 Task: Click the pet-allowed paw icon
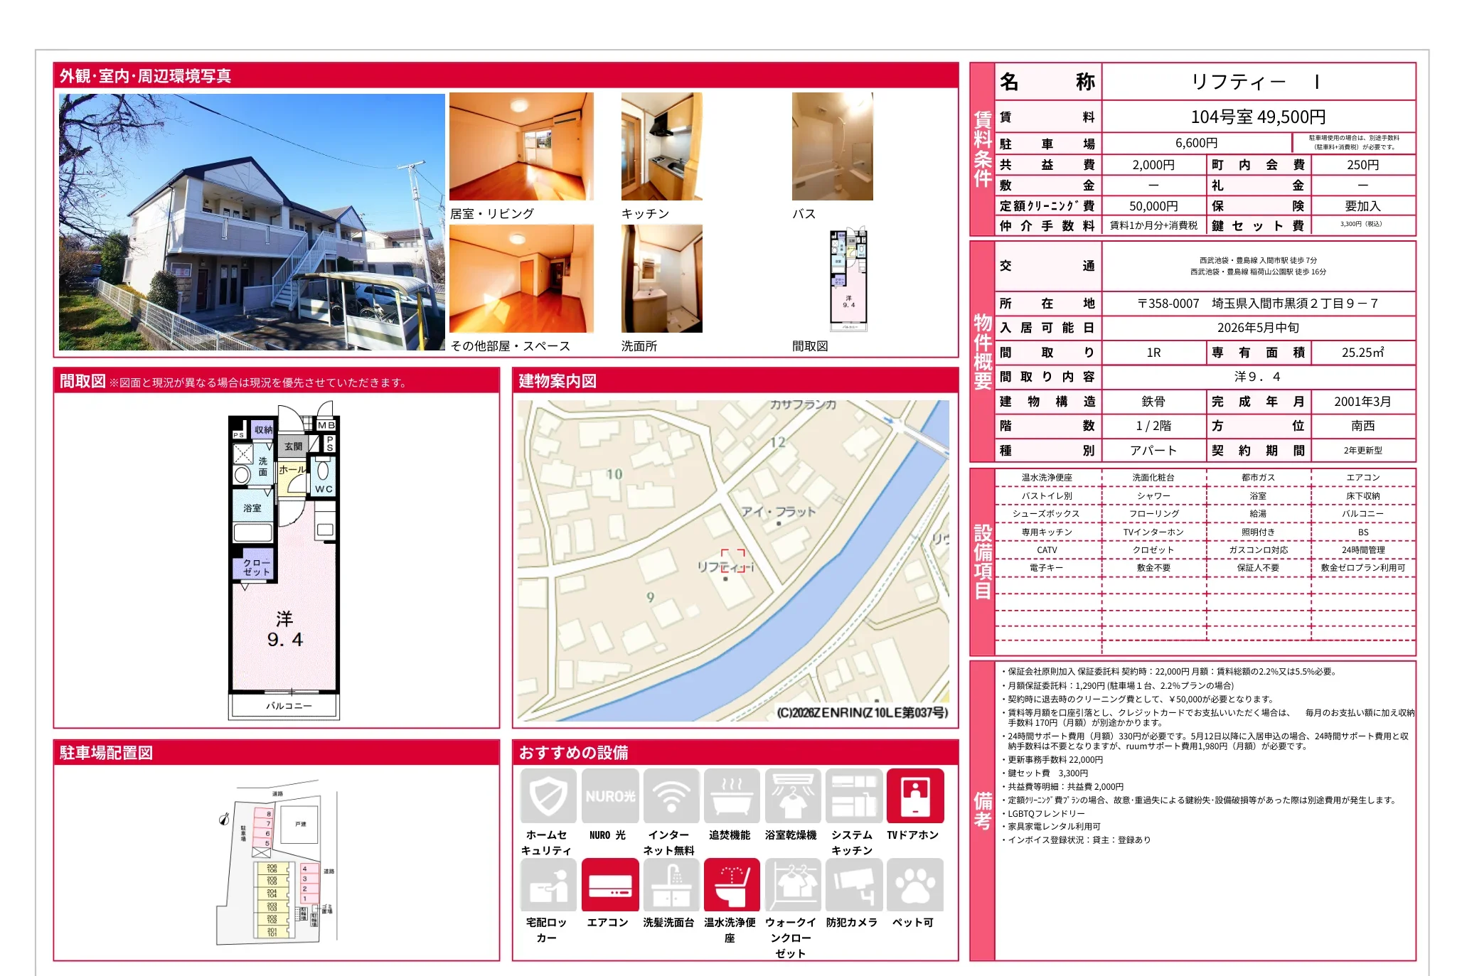(914, 885)
